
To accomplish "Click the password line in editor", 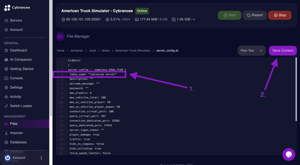I will point(79,88).
